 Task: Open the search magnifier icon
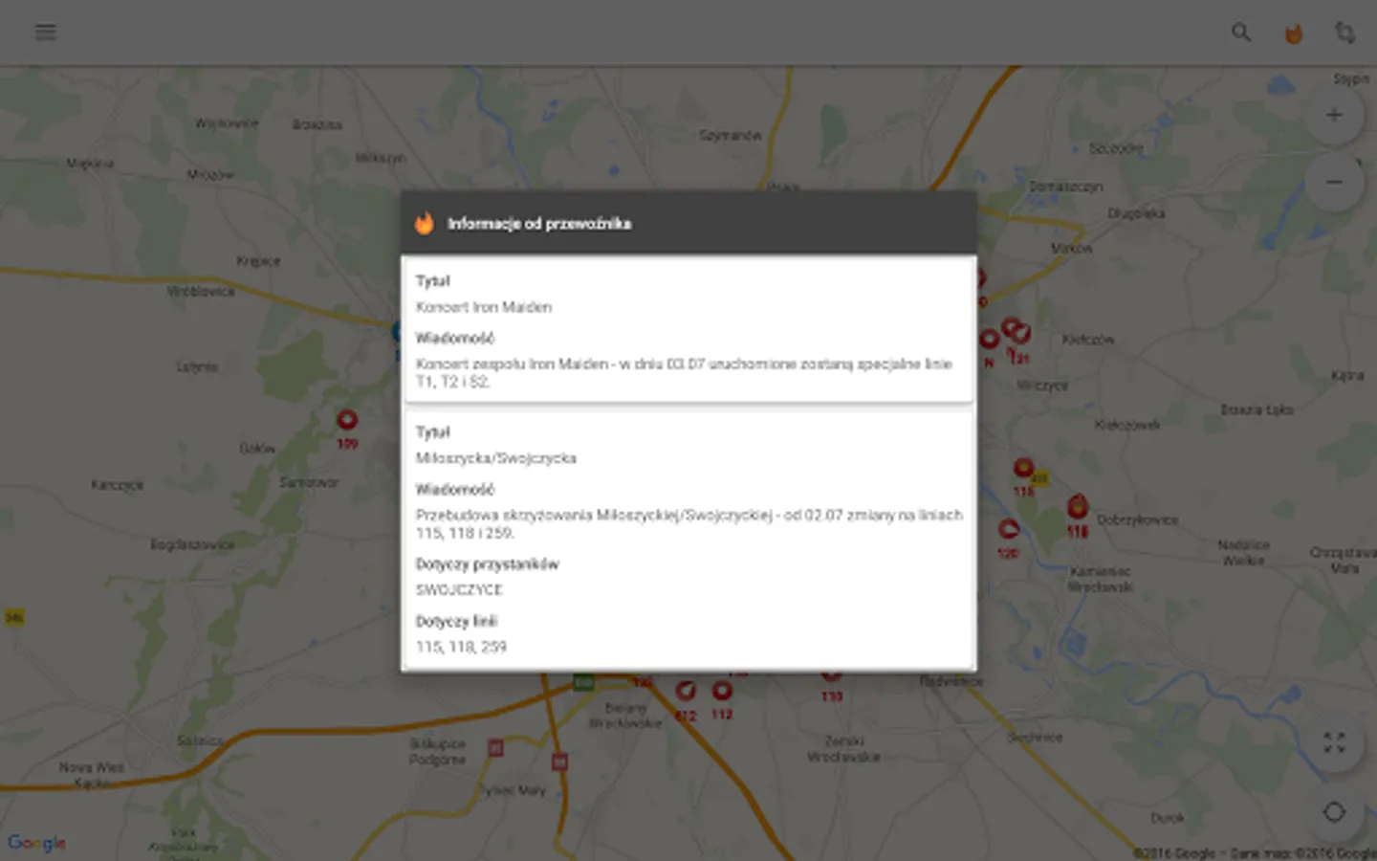point(1240,33)
